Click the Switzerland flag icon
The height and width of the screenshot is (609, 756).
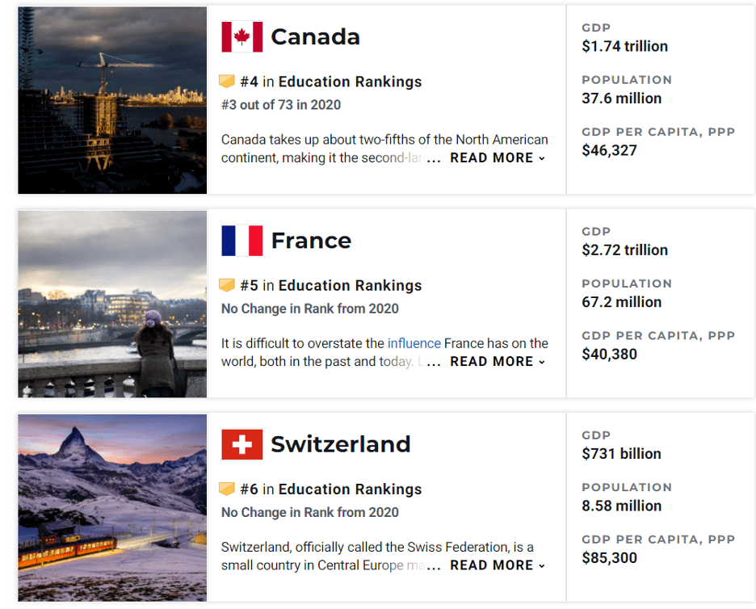[x=242, y=444]
